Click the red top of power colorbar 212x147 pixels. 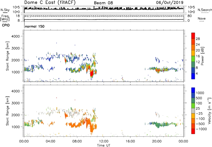pos(193,35)
